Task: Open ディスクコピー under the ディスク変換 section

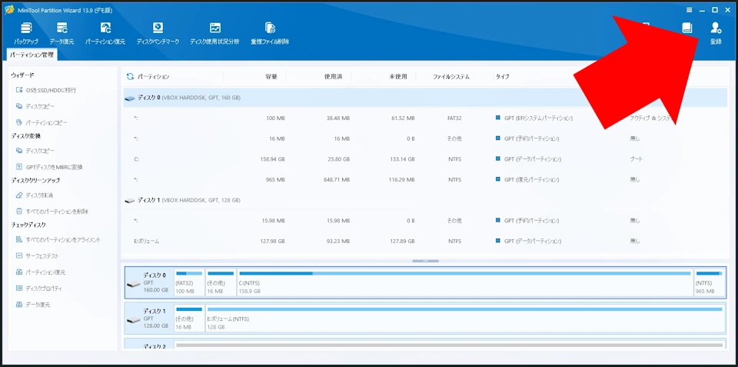Action: click(x=35, y=151)
